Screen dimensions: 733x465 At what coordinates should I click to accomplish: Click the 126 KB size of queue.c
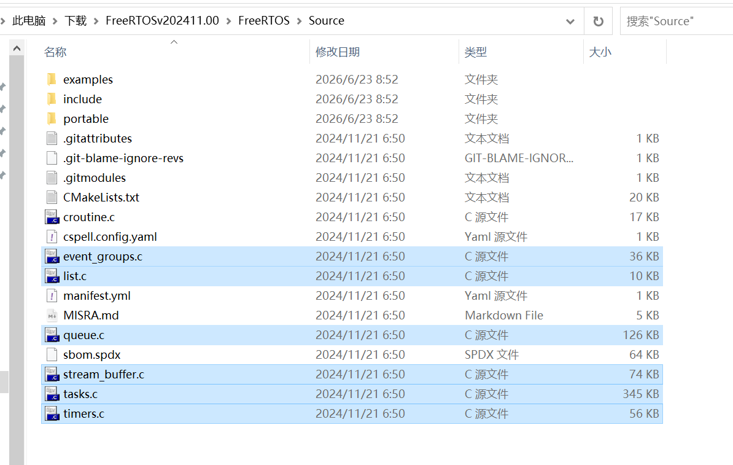click(x=640, y=335)
